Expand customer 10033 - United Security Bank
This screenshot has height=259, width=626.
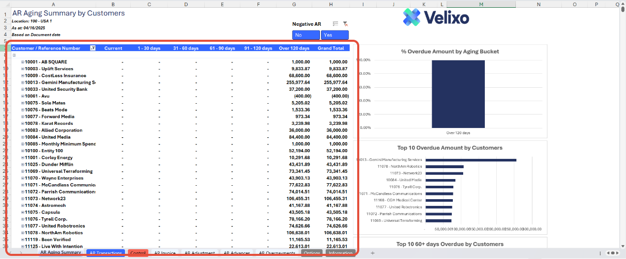(23, 89)
